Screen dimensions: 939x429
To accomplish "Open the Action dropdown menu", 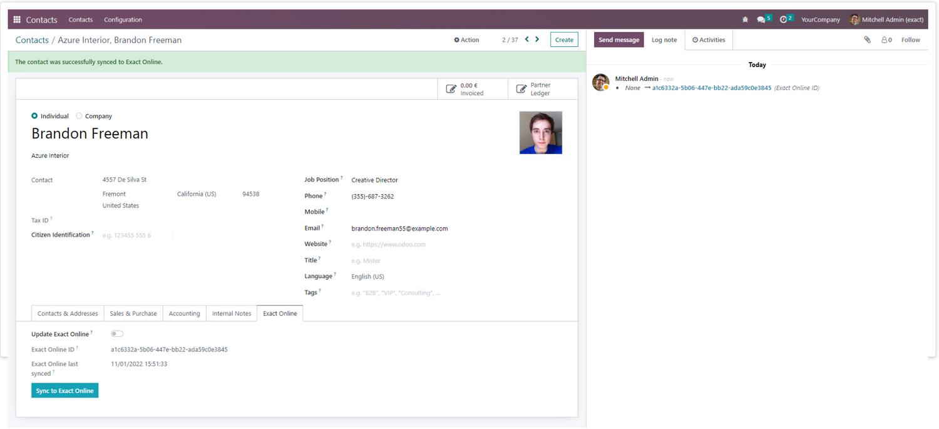I will tap(466, 40).
